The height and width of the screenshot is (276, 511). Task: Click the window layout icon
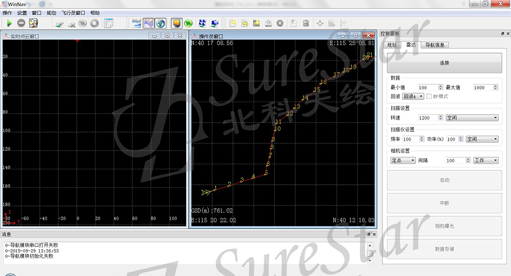108,23
